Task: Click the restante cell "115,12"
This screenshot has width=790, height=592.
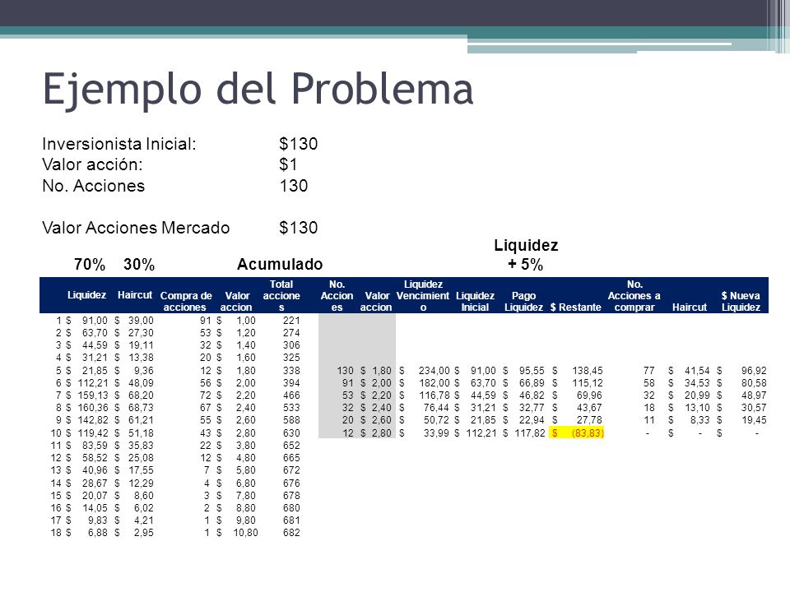Action: pyautogui.click(x=587, y=383)
